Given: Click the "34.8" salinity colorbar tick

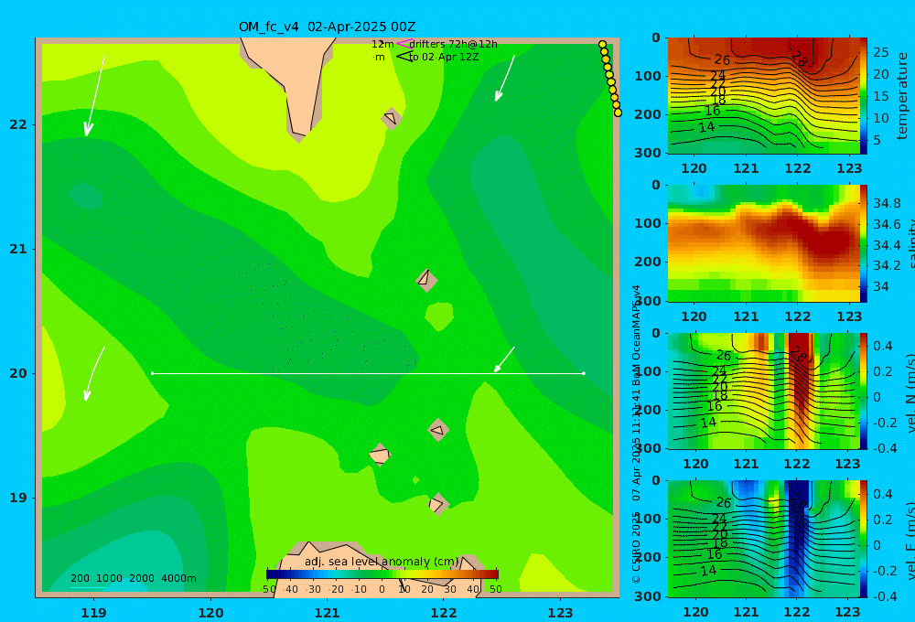Looking at the screenshot, I should point(887,203).
